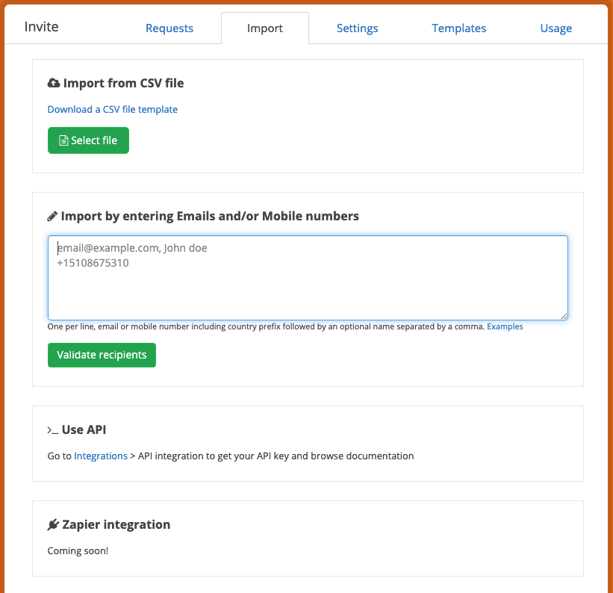The width and height of the screenshot is (613, 593).
Task: Focus the emails and mobile numbers text area
Action: [308, 278]
